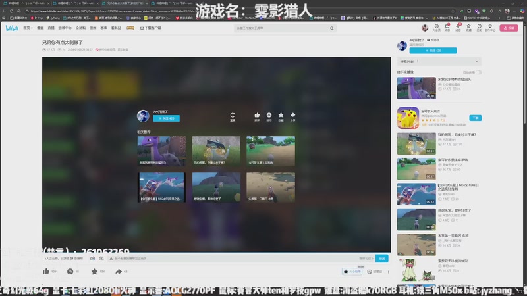Open the 创作中心 creator center icon

pos(490,28)
